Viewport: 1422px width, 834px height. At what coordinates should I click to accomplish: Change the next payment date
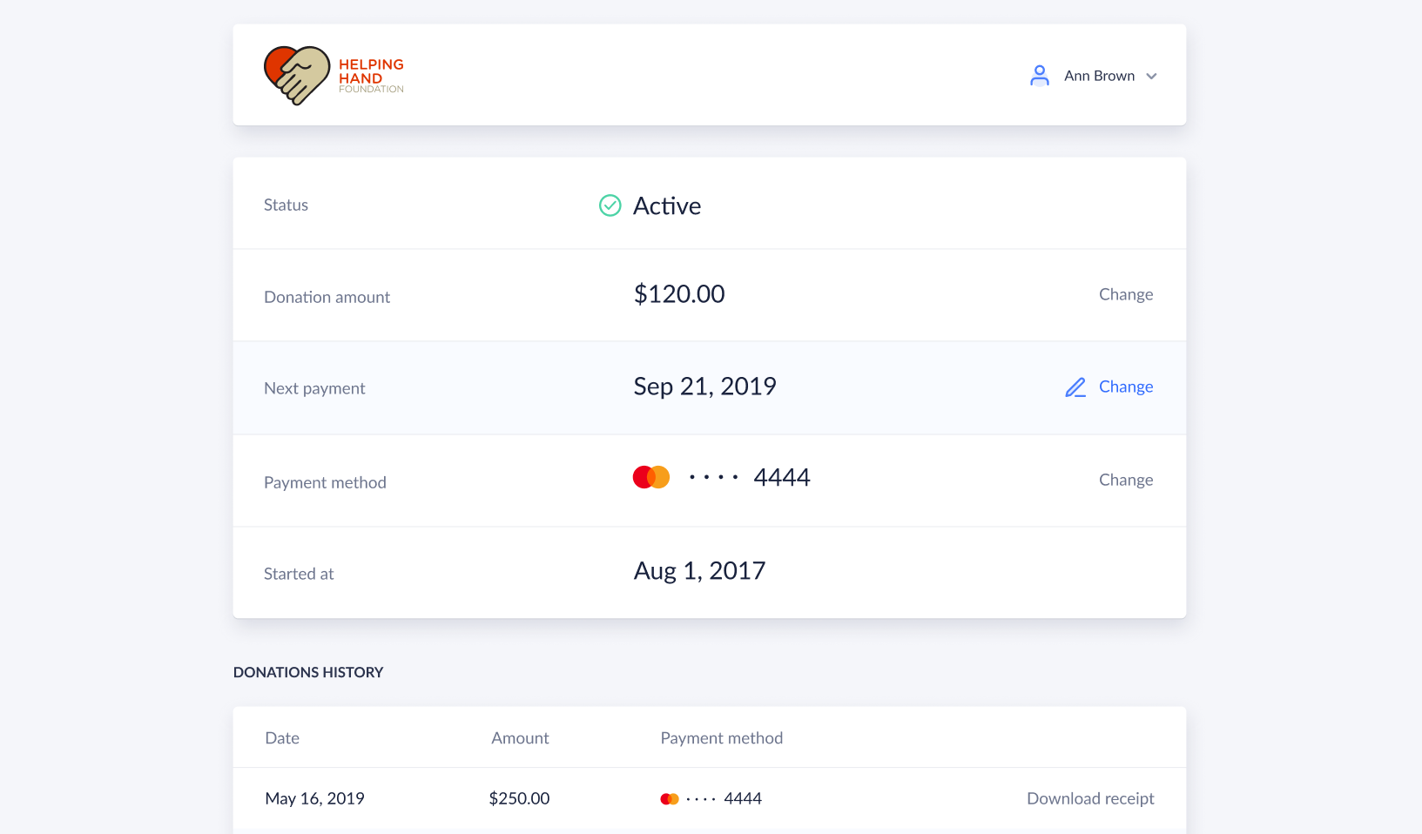click(x=1125, y=387)
